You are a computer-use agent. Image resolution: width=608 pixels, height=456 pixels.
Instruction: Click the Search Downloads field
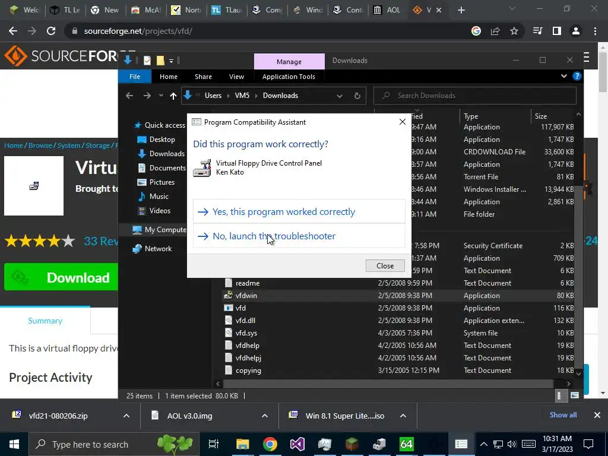pyautogui.click(x=474, y=96)
